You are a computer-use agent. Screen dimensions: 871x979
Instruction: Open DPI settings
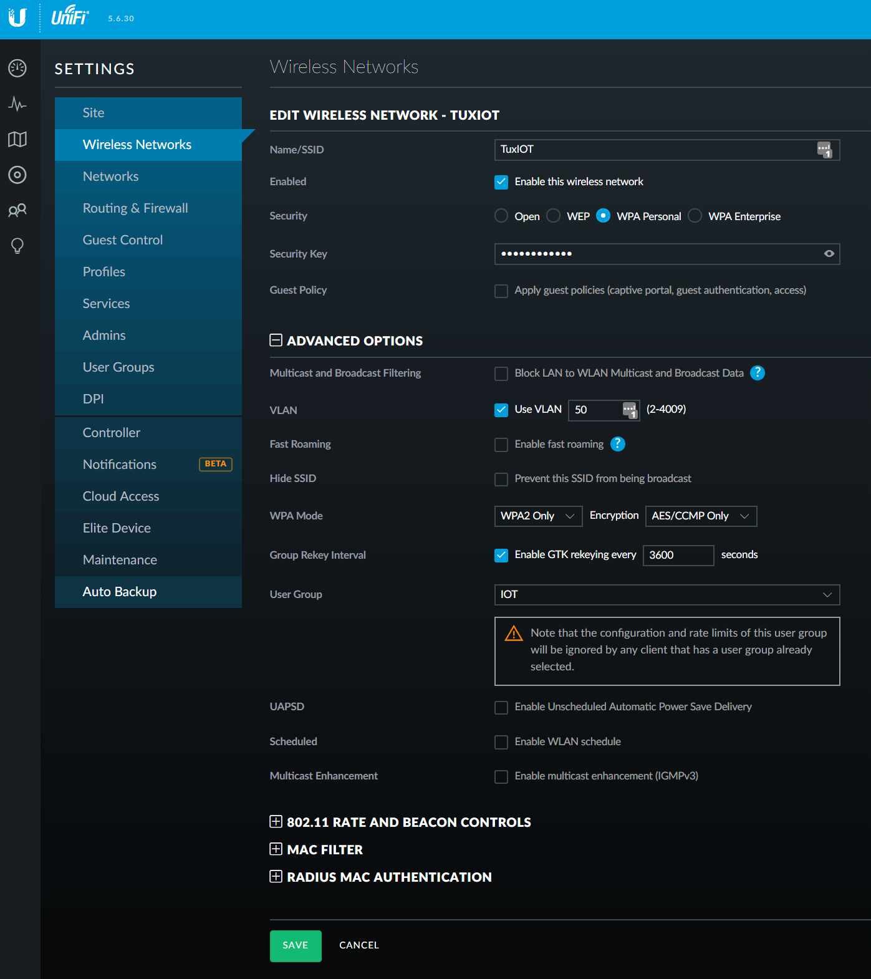pos(148,399)
